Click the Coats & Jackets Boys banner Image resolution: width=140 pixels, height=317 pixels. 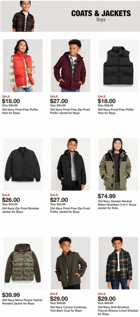[70, 16]
